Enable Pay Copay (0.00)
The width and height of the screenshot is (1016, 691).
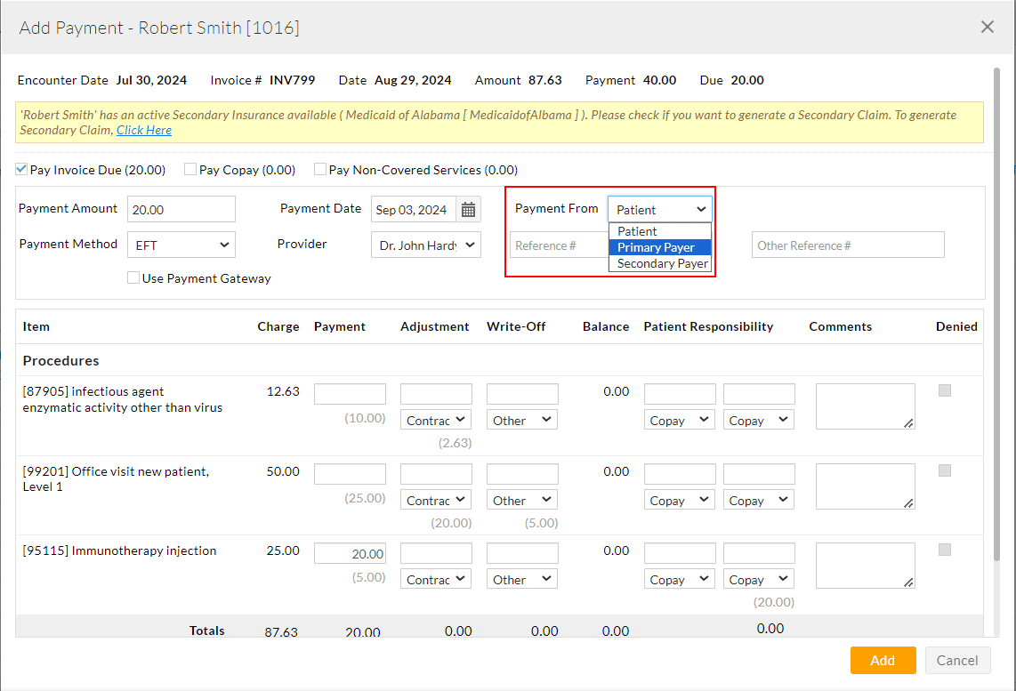pos(190,168)
